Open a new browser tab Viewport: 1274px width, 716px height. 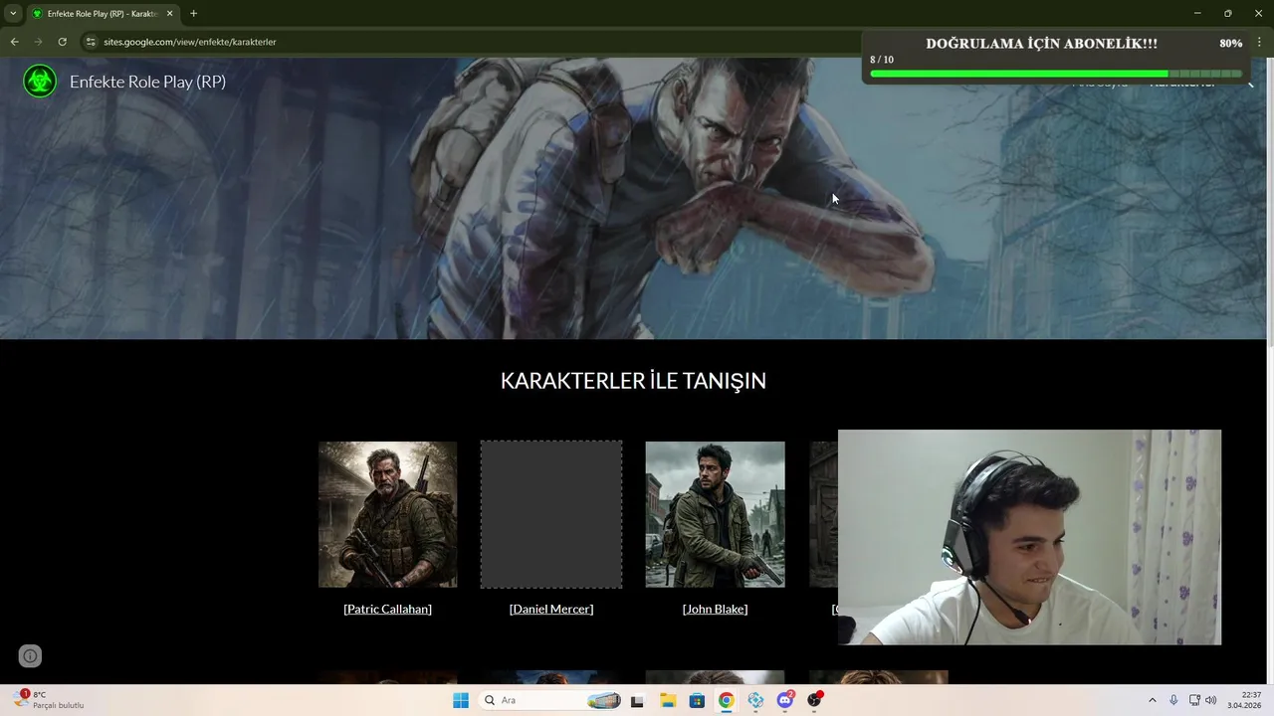click(193, 14)
